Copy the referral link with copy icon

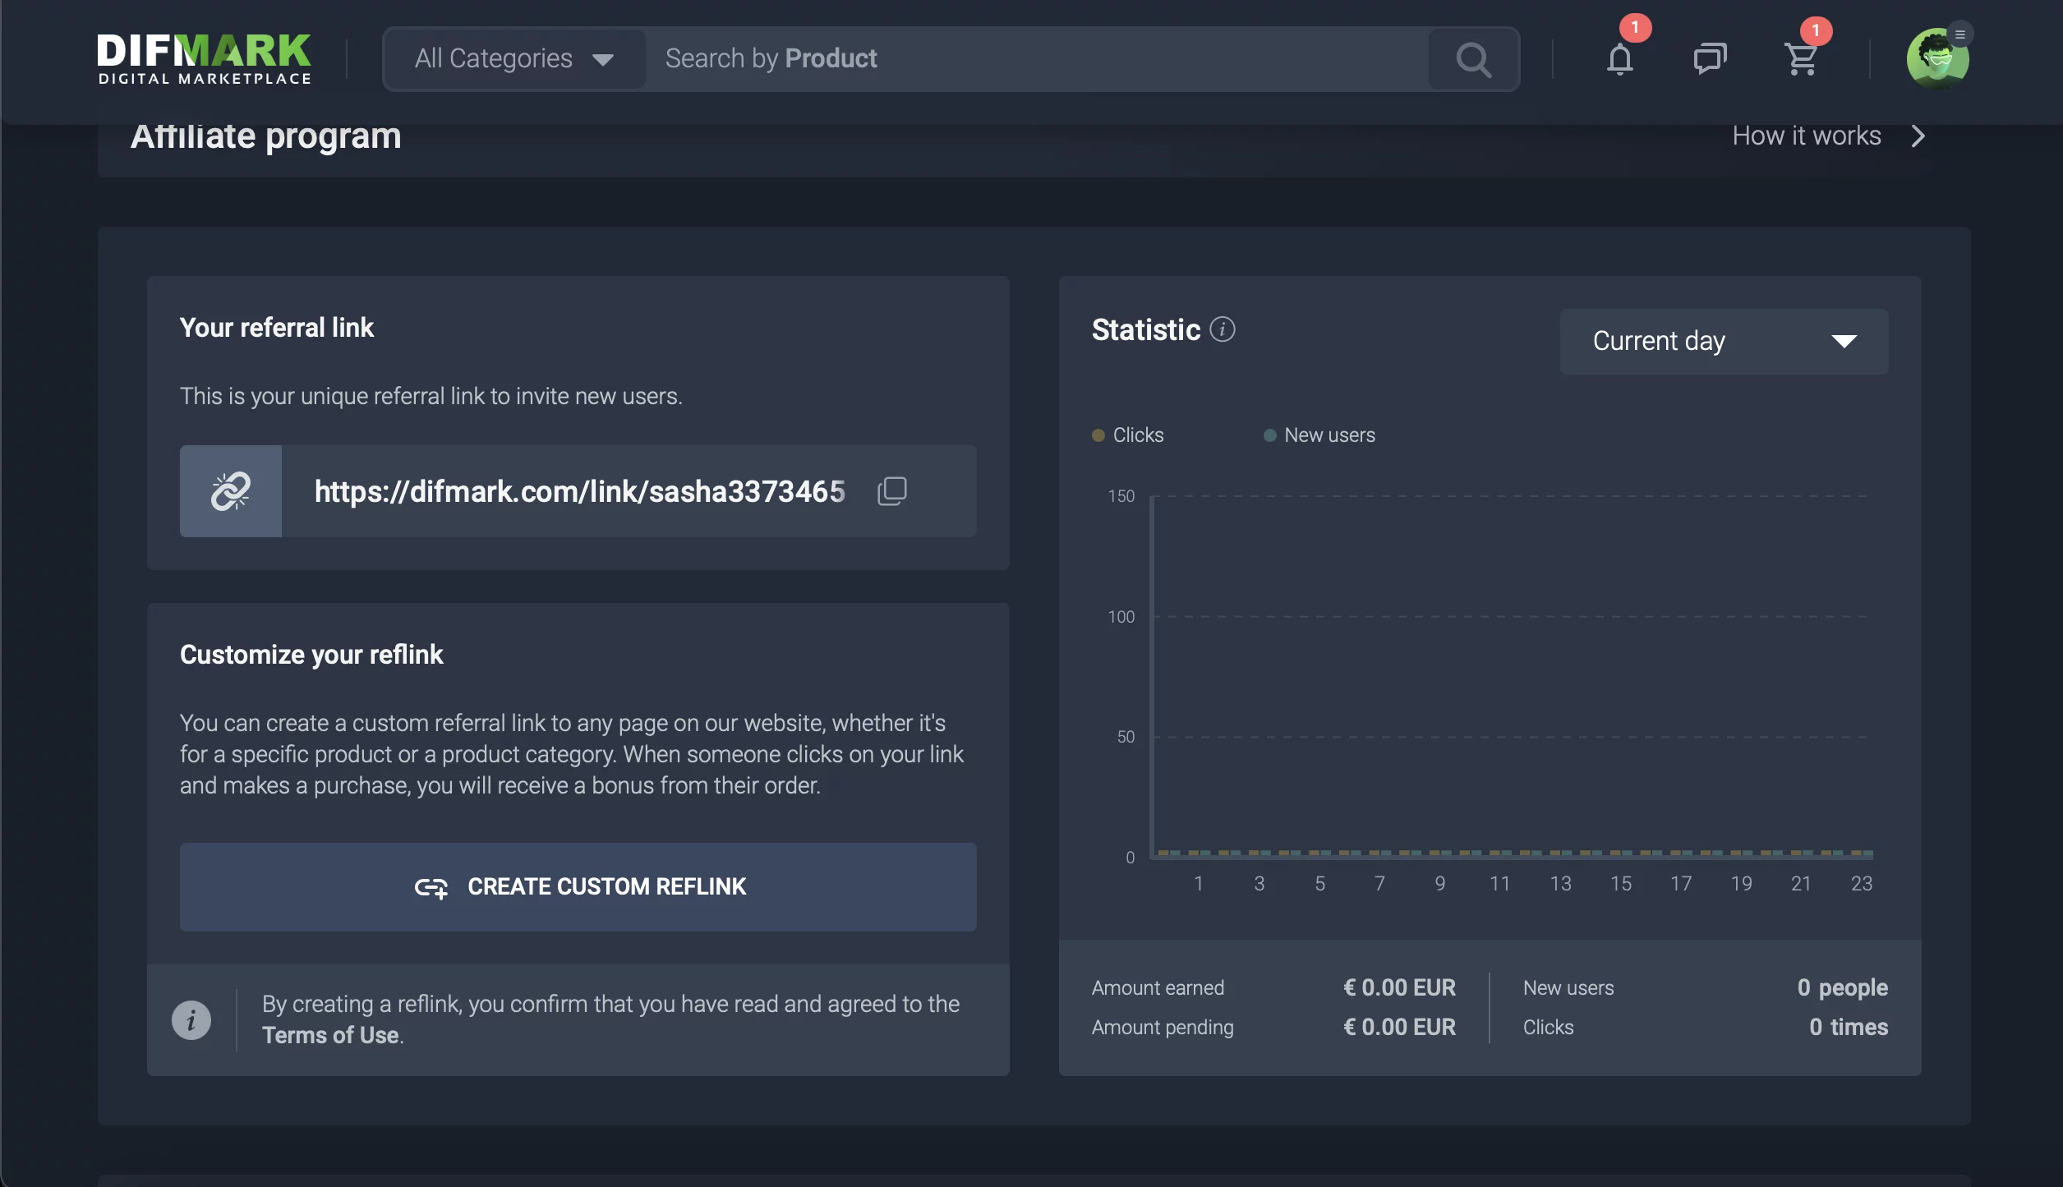click(x=891, y=491)
